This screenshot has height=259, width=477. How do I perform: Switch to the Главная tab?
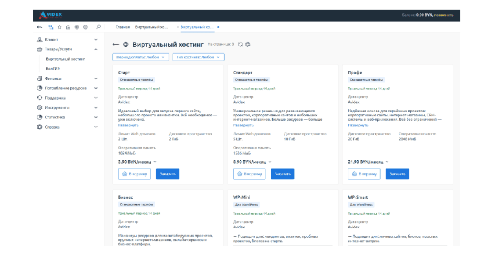pyautogui.click(x=123, y=27)
